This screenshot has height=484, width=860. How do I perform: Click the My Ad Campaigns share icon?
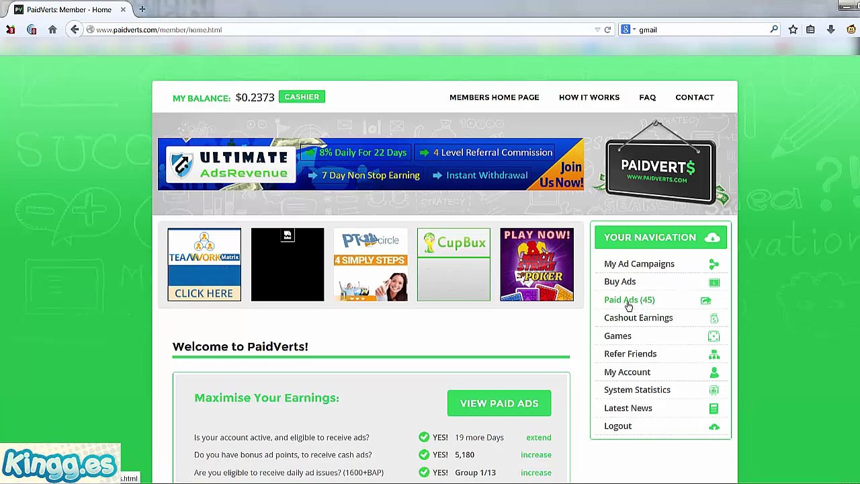click(714, 264)
